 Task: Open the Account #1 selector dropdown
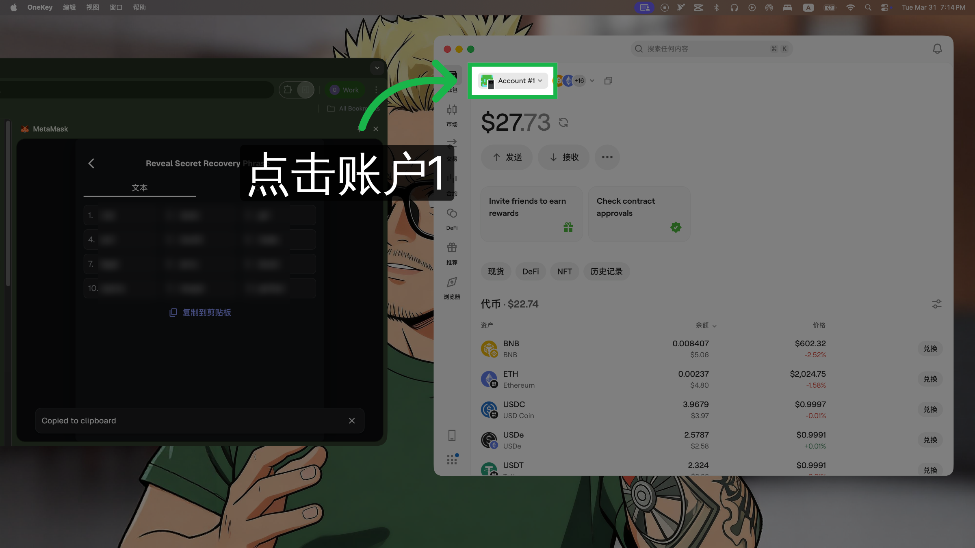(x=513, y=81)
